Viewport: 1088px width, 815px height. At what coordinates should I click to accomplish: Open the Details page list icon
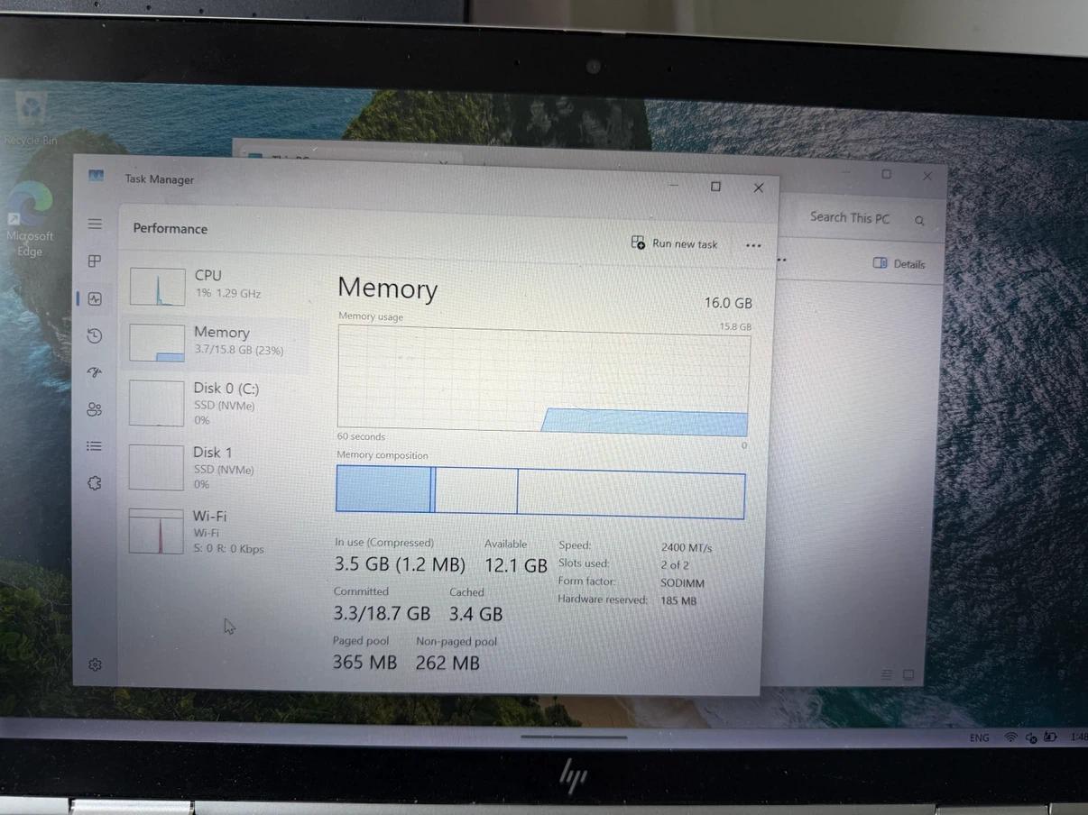pos(95,445)
